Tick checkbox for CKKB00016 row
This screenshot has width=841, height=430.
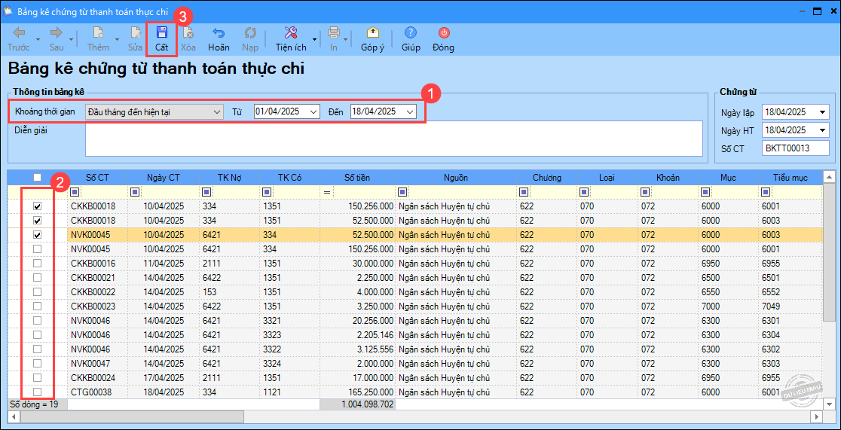[x=37, y=264]
